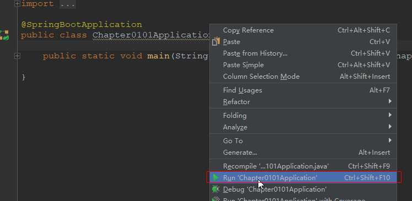Open the Refactor submenu arrow

390,101
